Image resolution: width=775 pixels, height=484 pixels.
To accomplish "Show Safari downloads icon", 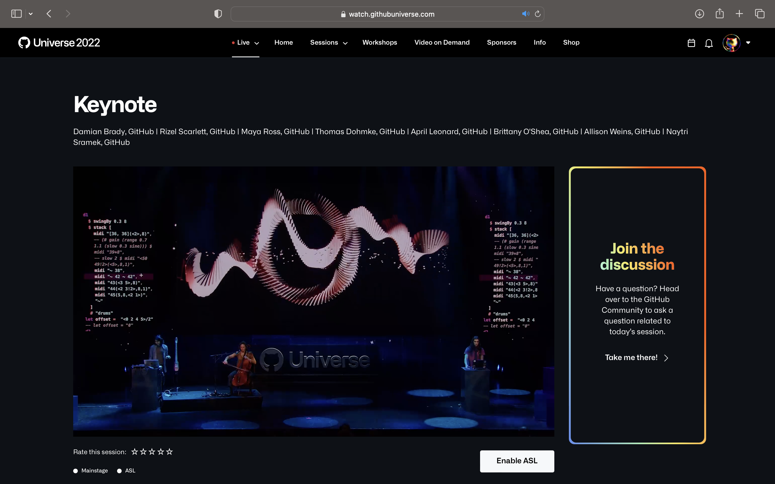I will [699, 14].
